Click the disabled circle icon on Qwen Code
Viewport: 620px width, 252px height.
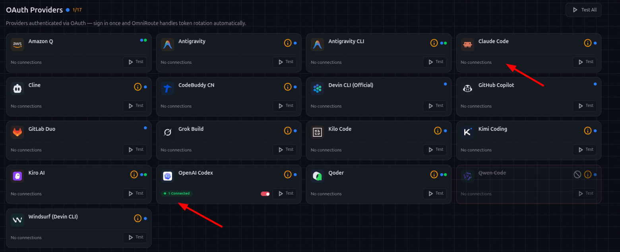coord(577,174)
